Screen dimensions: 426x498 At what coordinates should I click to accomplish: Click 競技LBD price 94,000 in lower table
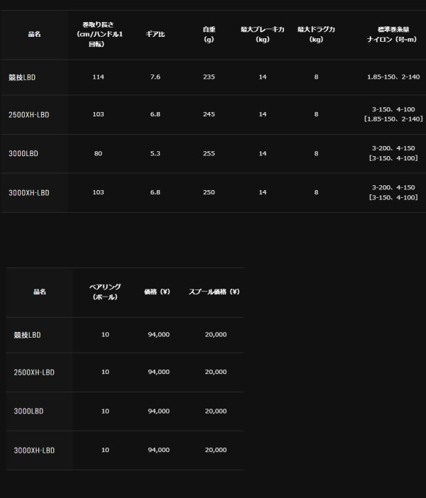point(158,334)
